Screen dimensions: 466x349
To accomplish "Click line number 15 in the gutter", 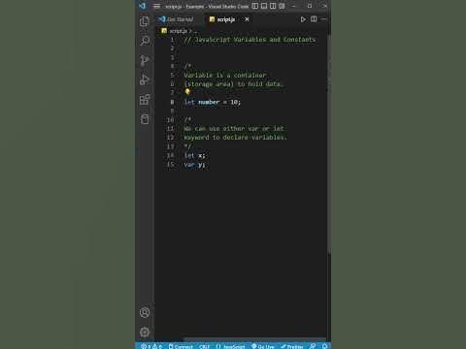I will [x=171, y=165].
